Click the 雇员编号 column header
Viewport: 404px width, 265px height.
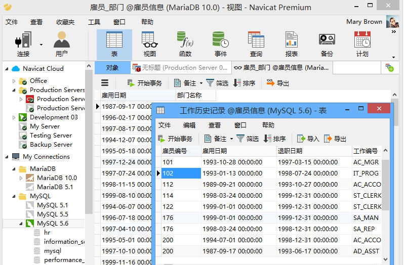point(181,151)
